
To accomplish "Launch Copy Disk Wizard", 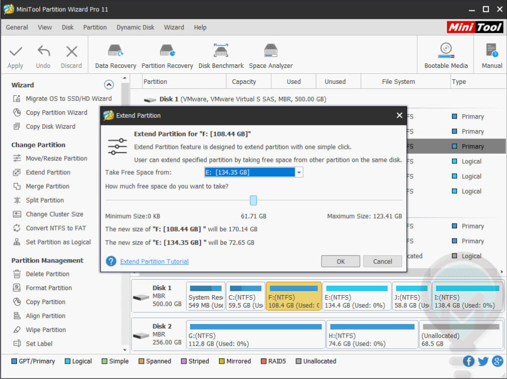I will [x=44, y=126].
